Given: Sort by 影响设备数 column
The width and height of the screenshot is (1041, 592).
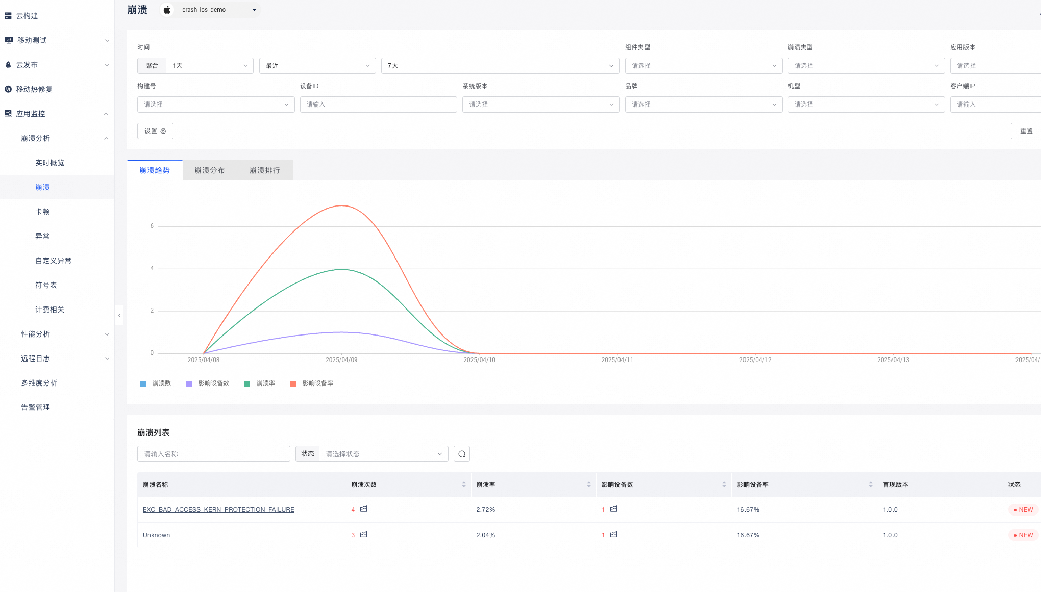Looking at the screenshot, I should [x=724, y=485].
